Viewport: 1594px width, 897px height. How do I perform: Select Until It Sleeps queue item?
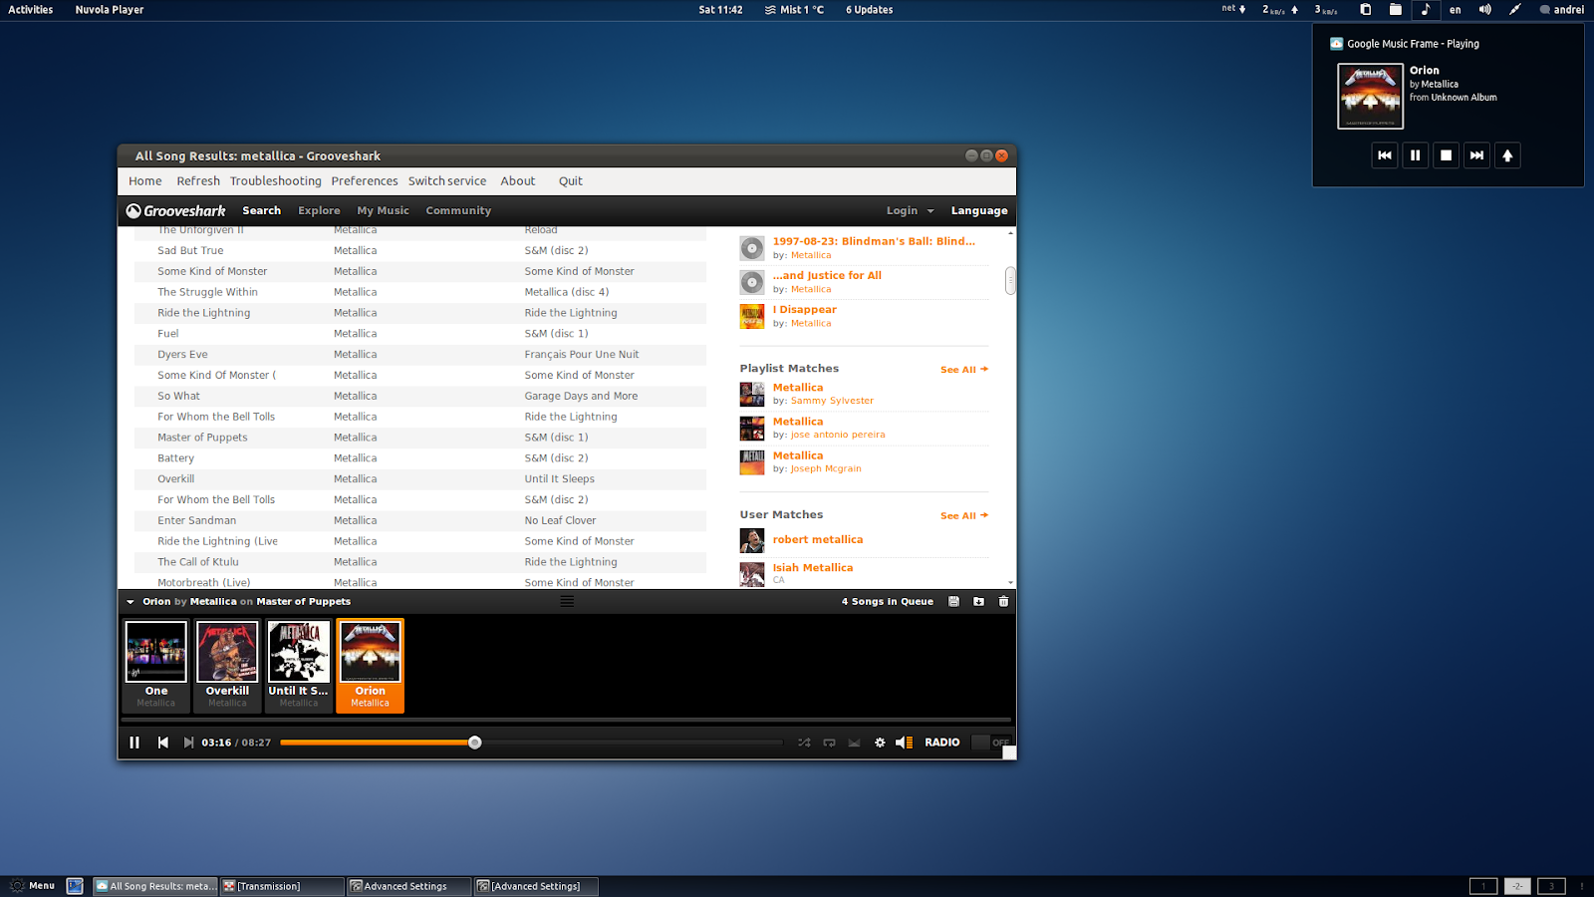coord(299,665)
